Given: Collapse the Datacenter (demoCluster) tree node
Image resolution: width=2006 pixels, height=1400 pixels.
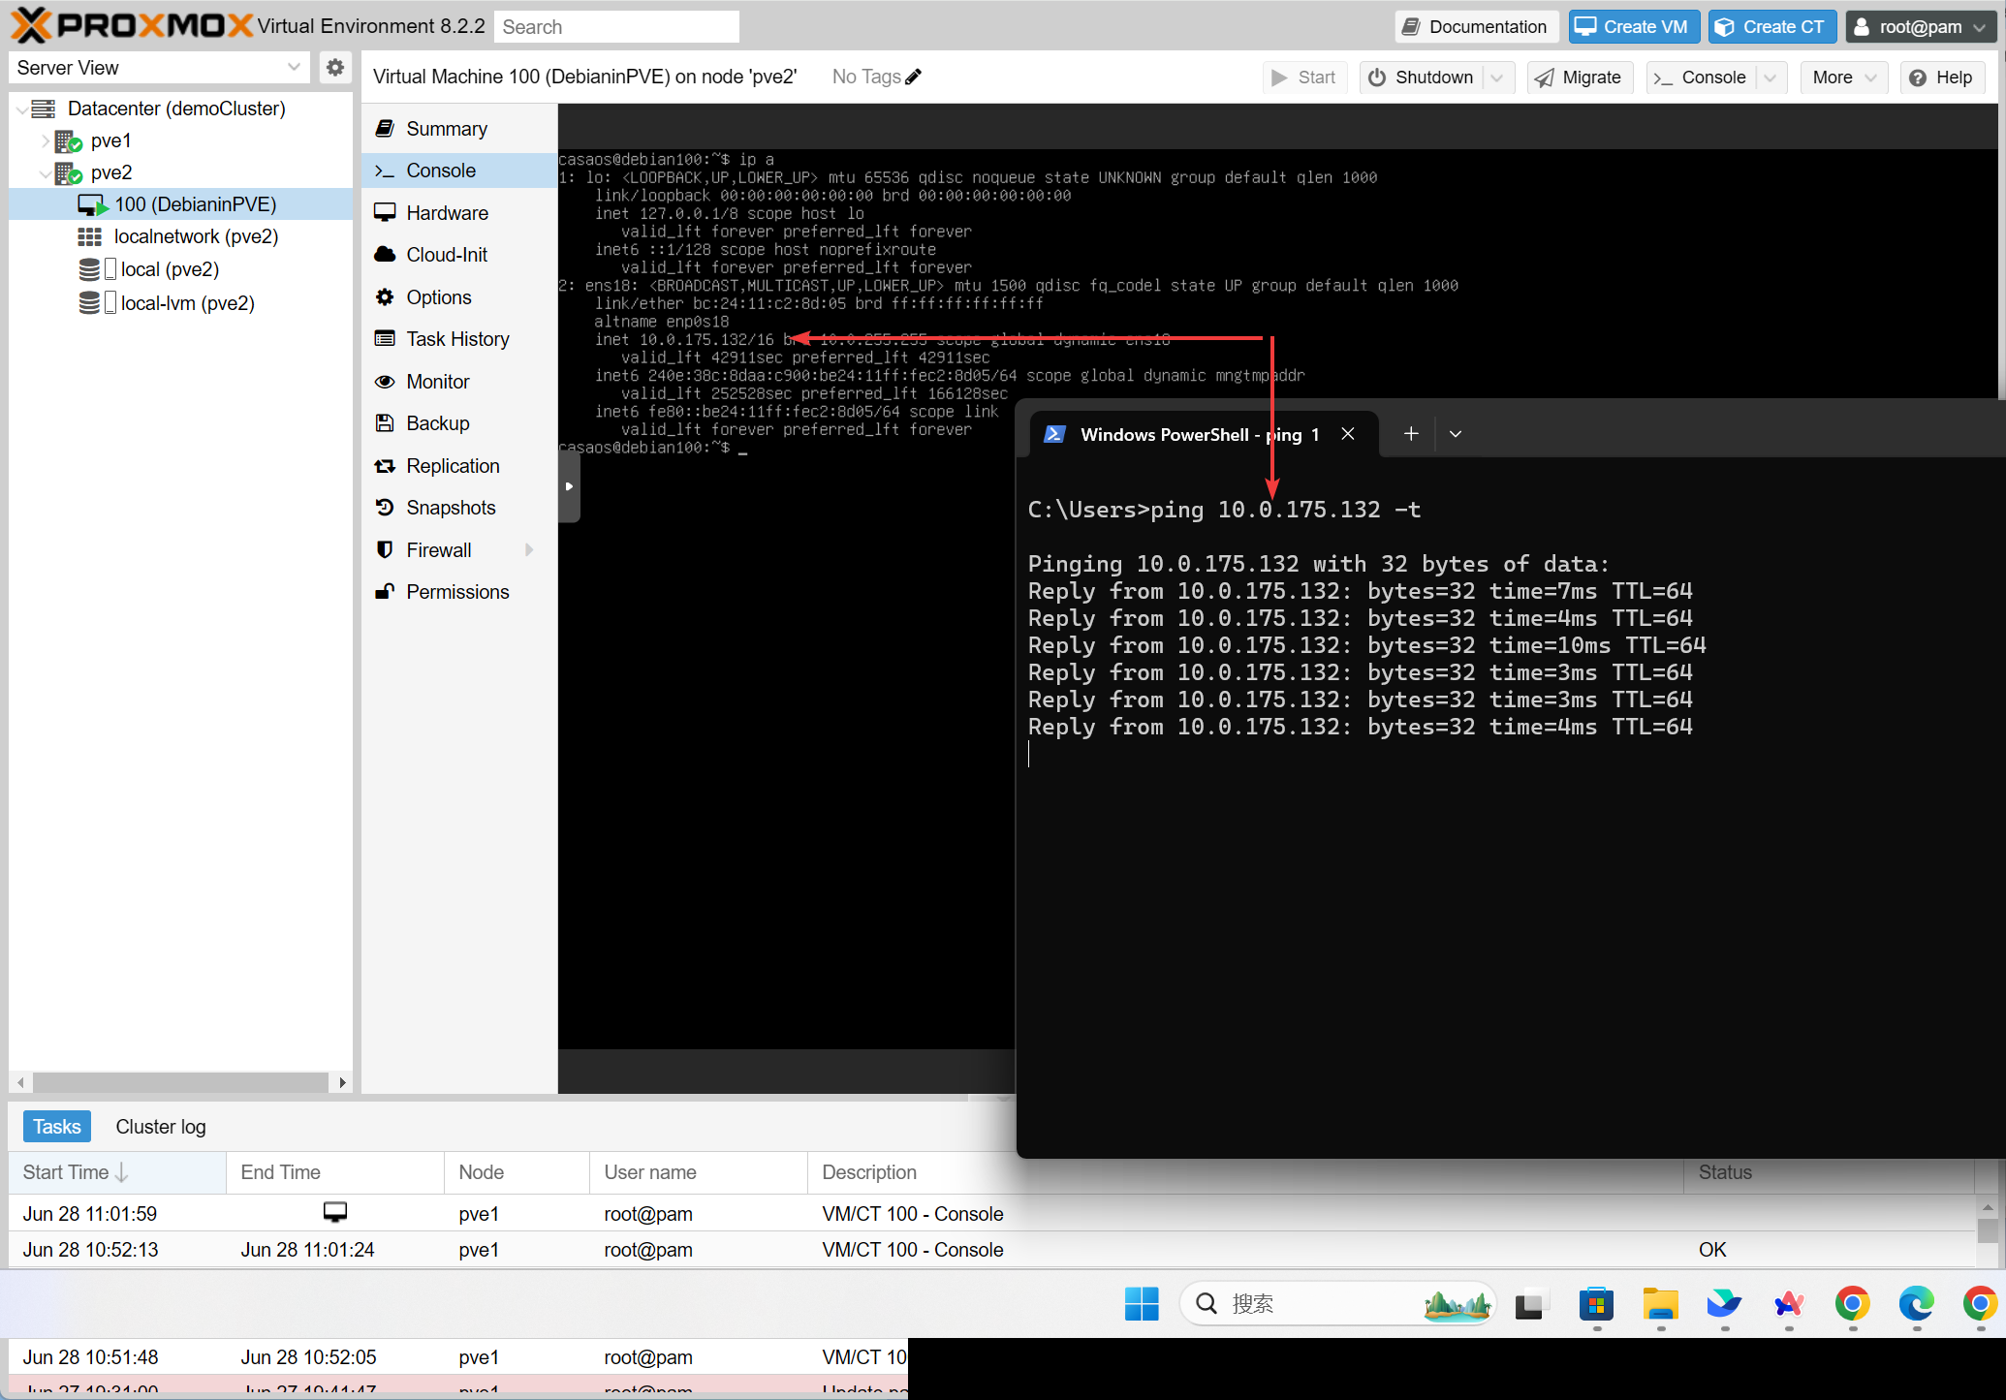Looking at the screenshot, I should [x=22, y=109].
